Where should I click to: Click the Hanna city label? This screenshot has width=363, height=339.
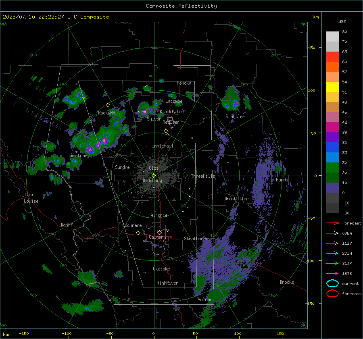click(282, 180)
